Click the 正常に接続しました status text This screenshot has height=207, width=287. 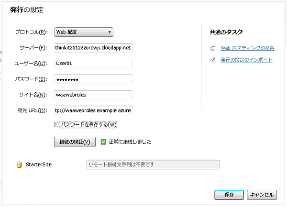pyautogui.click(x=130, y=142)
